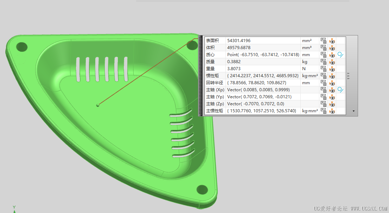This screenshot has width=389, height=213.
Task: Open the dropdown arrow at panel's bottom-right corner
Action: coord(353,111)
